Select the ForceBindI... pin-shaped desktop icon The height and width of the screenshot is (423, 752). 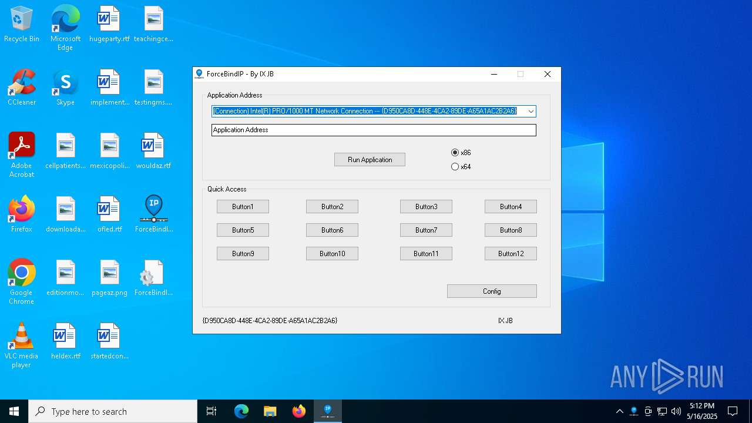153,215
